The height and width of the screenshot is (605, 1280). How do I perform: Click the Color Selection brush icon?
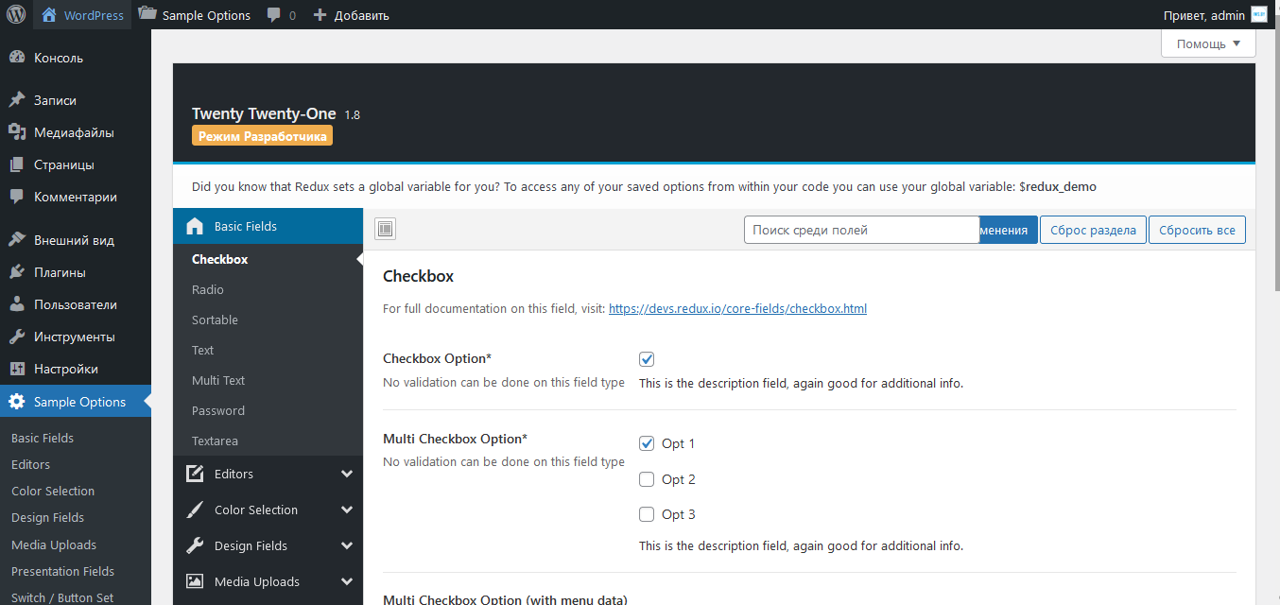pyautogui.click(x=195, y=510)
